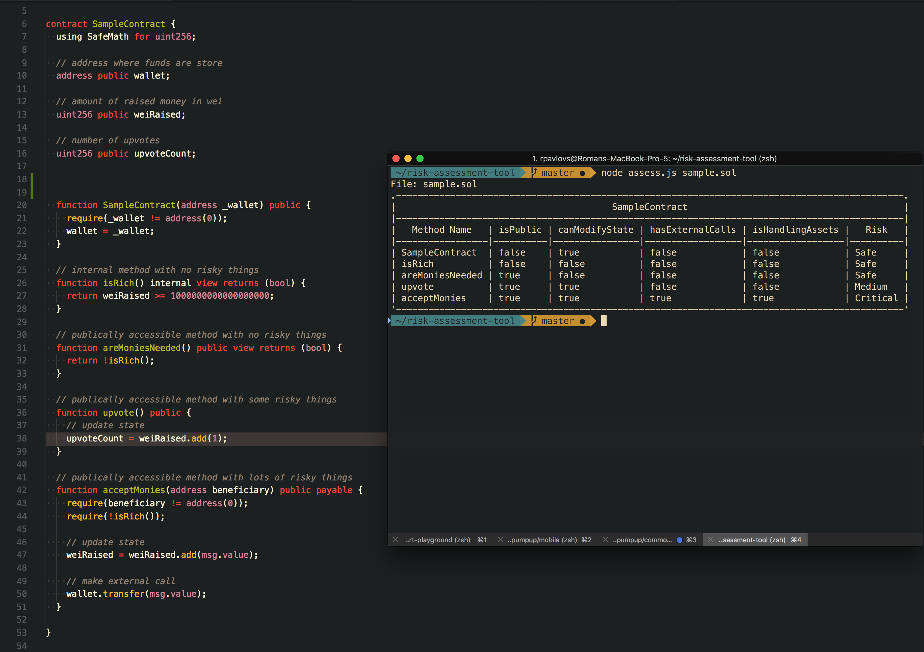Close the pumpup/mobile terminal tab
The width and height of the screenshot is (924, 652).
pyautogui.click(x=500, y=540)
